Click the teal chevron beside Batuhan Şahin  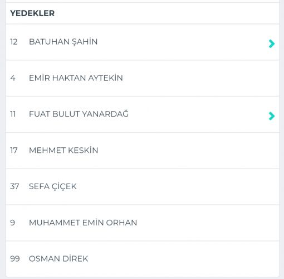coord(272,44)
